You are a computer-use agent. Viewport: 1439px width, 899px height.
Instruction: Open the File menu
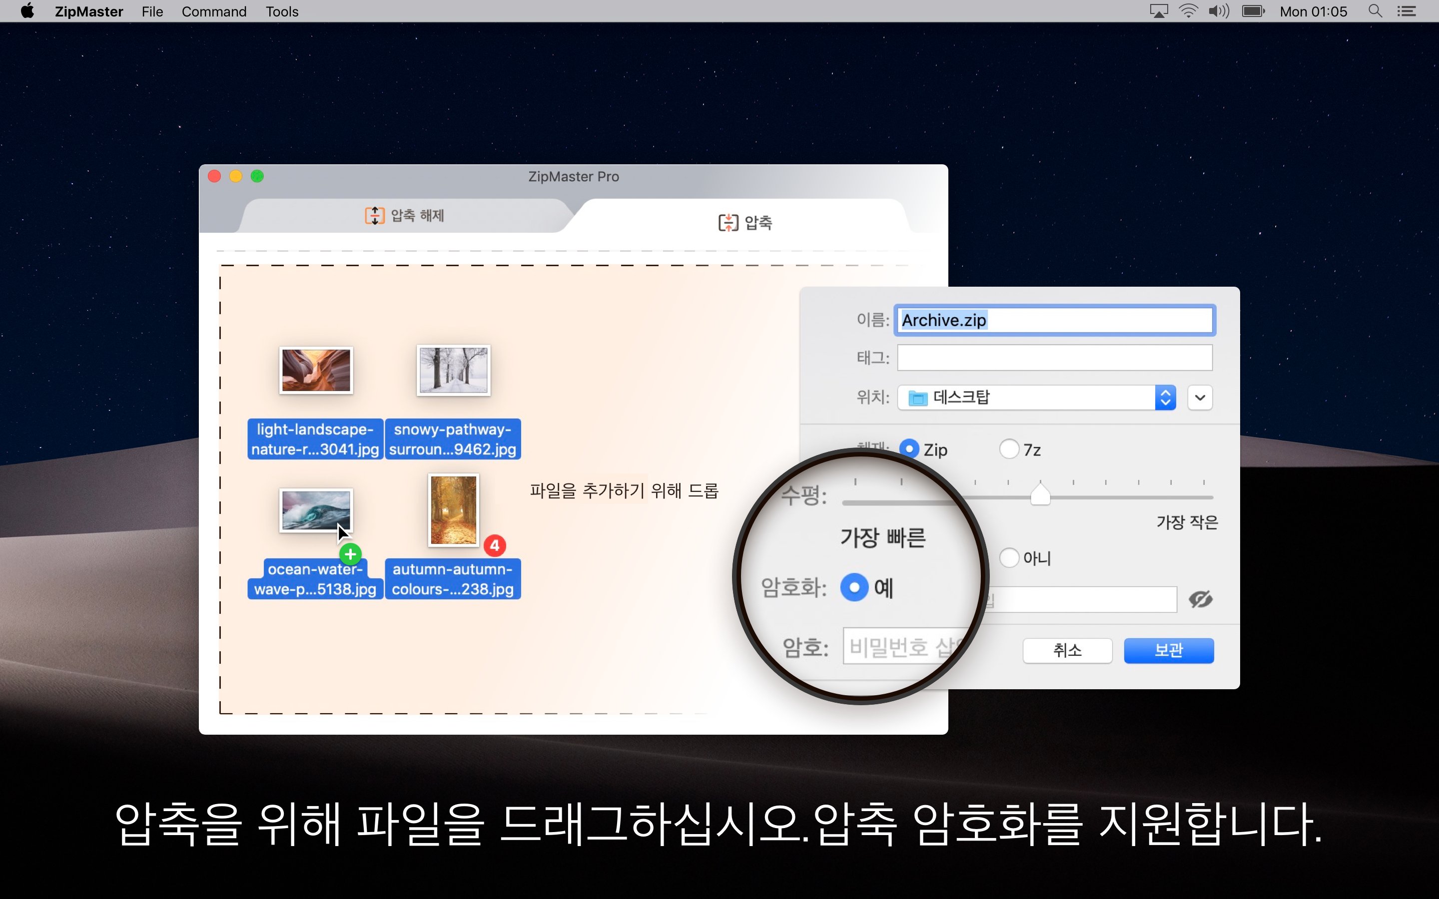152,11
